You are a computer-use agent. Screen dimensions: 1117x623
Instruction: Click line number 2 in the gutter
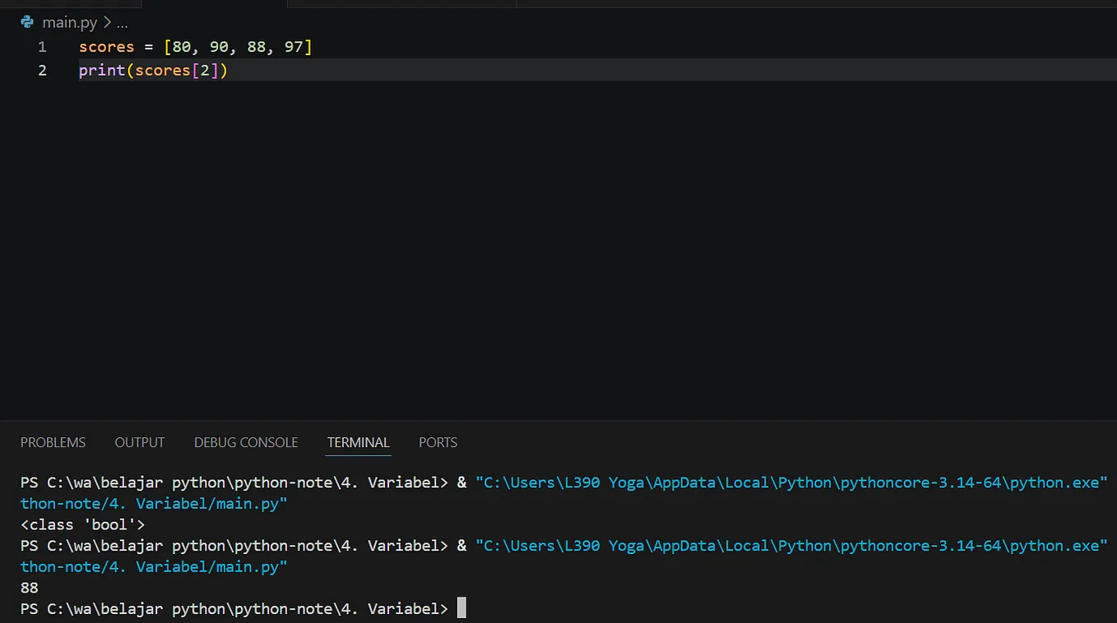pos(42,71)
